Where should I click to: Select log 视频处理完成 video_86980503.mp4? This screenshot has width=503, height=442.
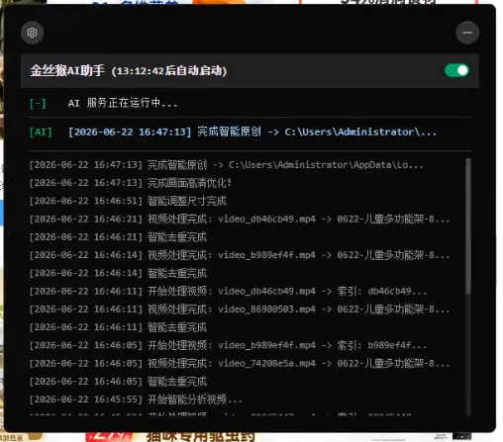click(x=240, y=309)
